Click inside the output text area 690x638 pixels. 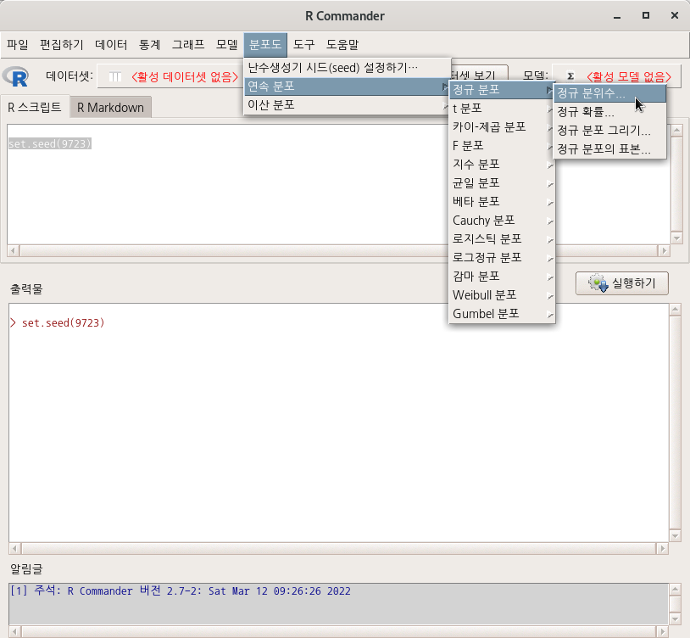pyautogui.click(x=338, y=423)
